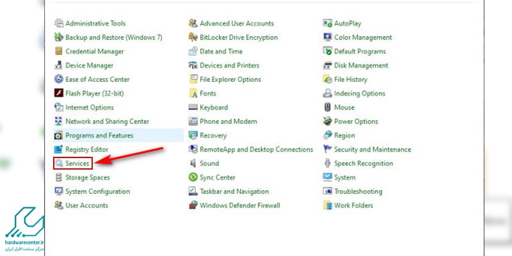Click the Network and Sharing Center link
Screen dimensions: 512x256
[108, 122]
